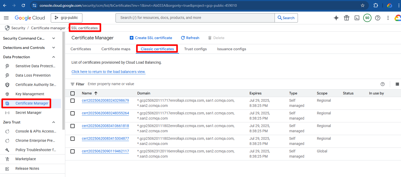Open the Trust configs tab
Screen dimensions: 401x177
click(195, 49)
